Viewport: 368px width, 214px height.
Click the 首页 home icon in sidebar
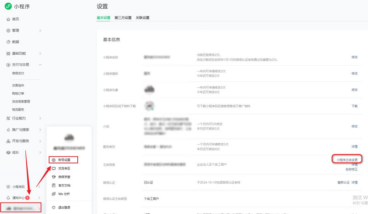(x=8, y=19)
